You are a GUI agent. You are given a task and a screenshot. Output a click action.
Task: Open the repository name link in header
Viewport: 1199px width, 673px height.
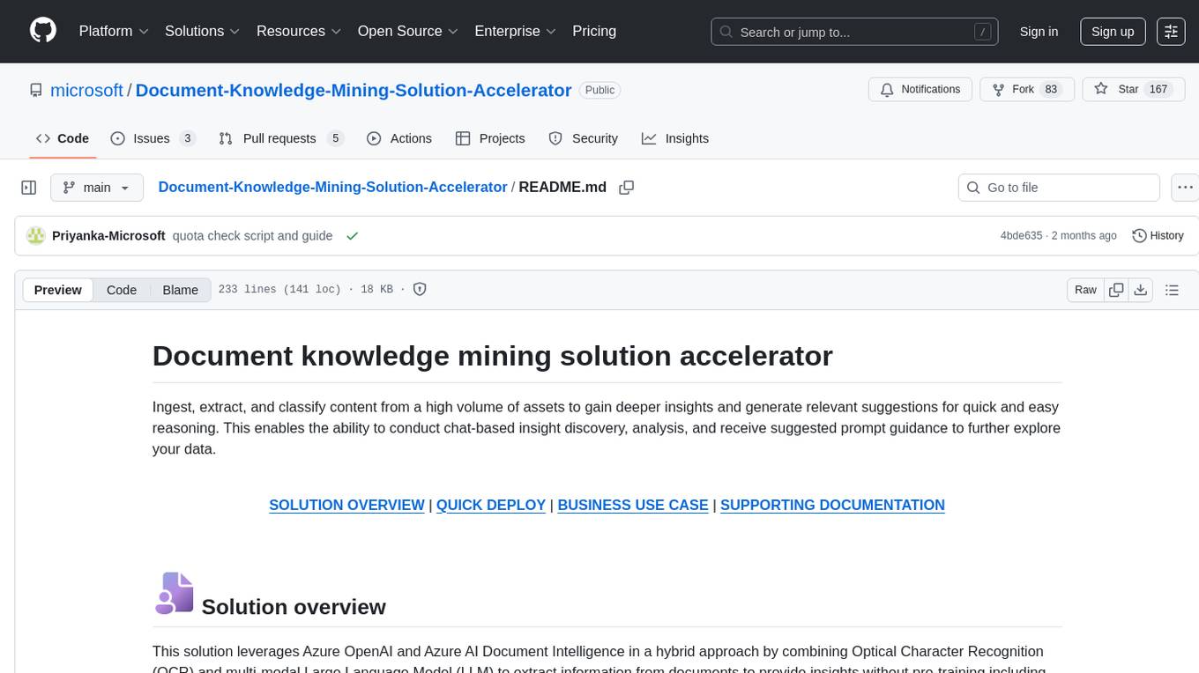pos(354,90)
